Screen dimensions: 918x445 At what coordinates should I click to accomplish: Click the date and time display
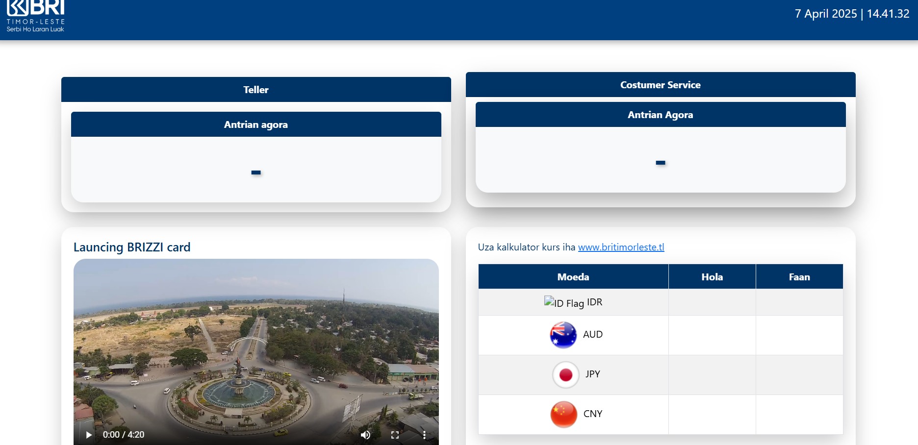pos(852,14)
